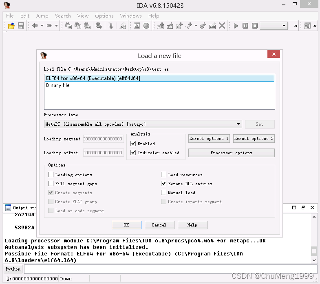The image size is (320, 284).
Task: Click the debugger start play icon
Action: (x=236, y=26)
